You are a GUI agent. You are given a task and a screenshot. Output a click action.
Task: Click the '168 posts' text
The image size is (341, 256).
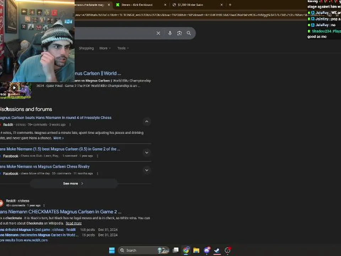pyautogui.click(x=88, y=230)
